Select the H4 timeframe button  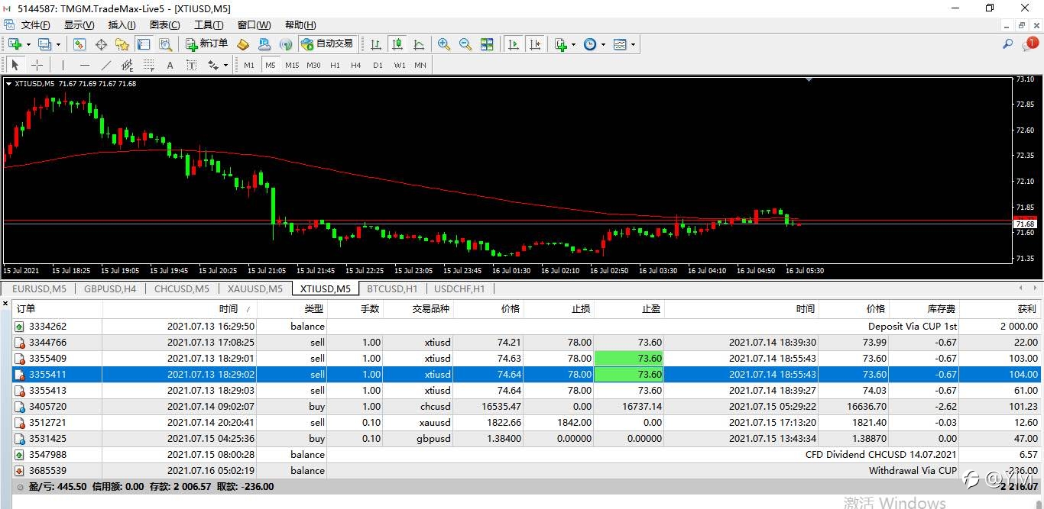[356, 65]
